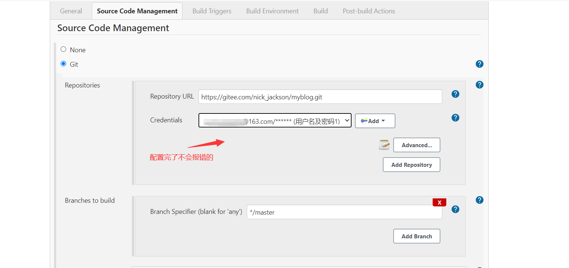Select the None radio button
The width and height of the screenshot is (569, 268).
click(x=63, y=49)
